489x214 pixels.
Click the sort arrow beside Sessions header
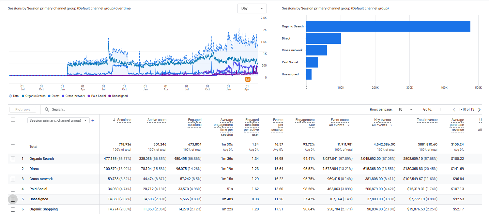point(114,120)
